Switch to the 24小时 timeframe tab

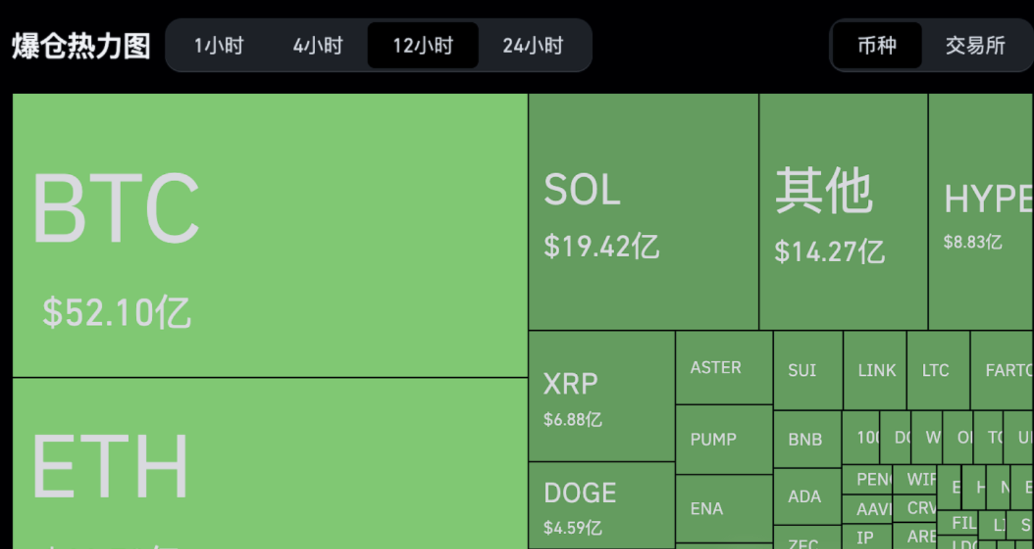532,46
